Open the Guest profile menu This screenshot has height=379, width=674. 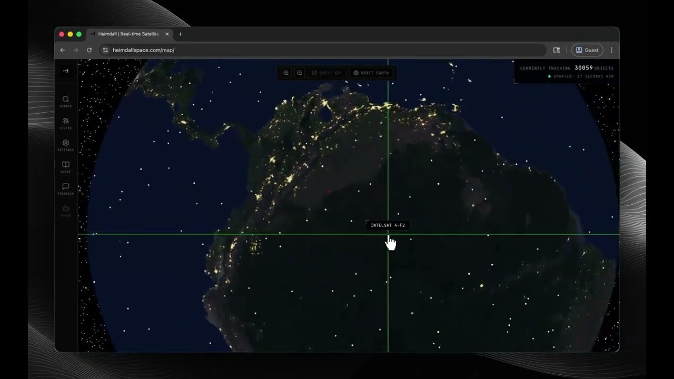(587, 50)
